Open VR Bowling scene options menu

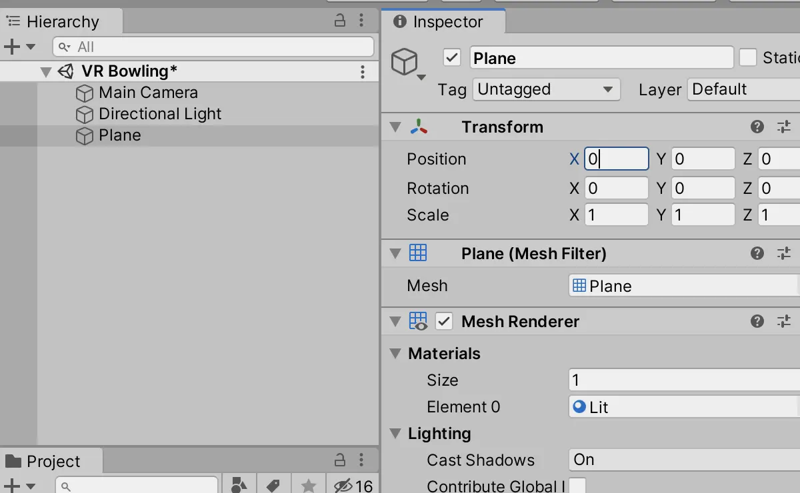click(363, 71)
